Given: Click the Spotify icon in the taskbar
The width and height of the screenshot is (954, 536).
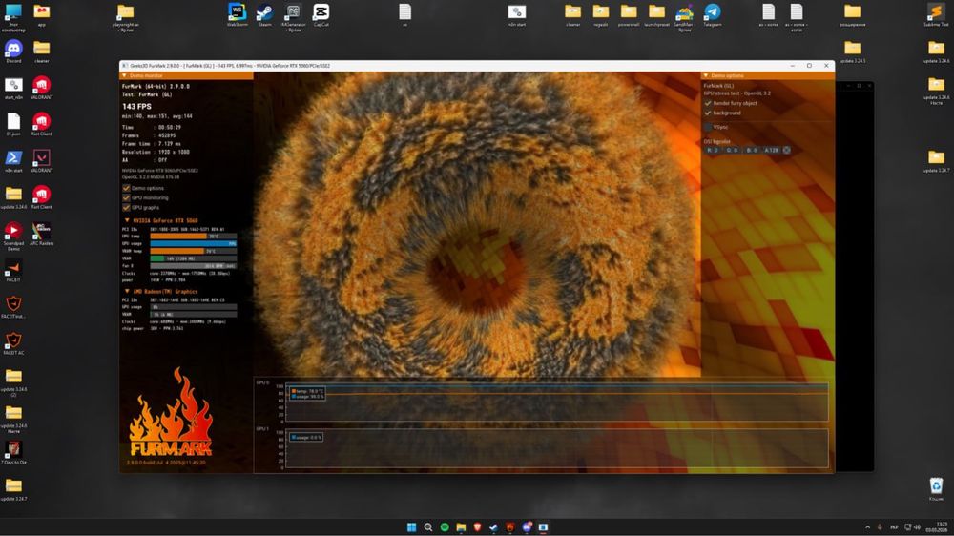Looking at the screenshot, I should [x=446, y=527].
